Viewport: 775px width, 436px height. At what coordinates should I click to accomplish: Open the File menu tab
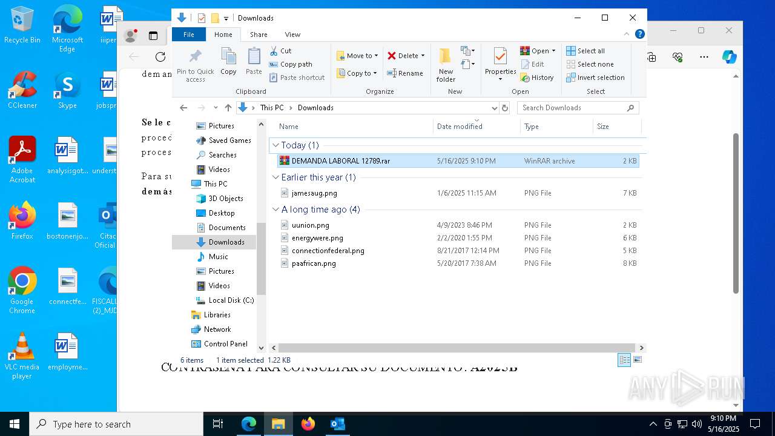tap(189, 35)
